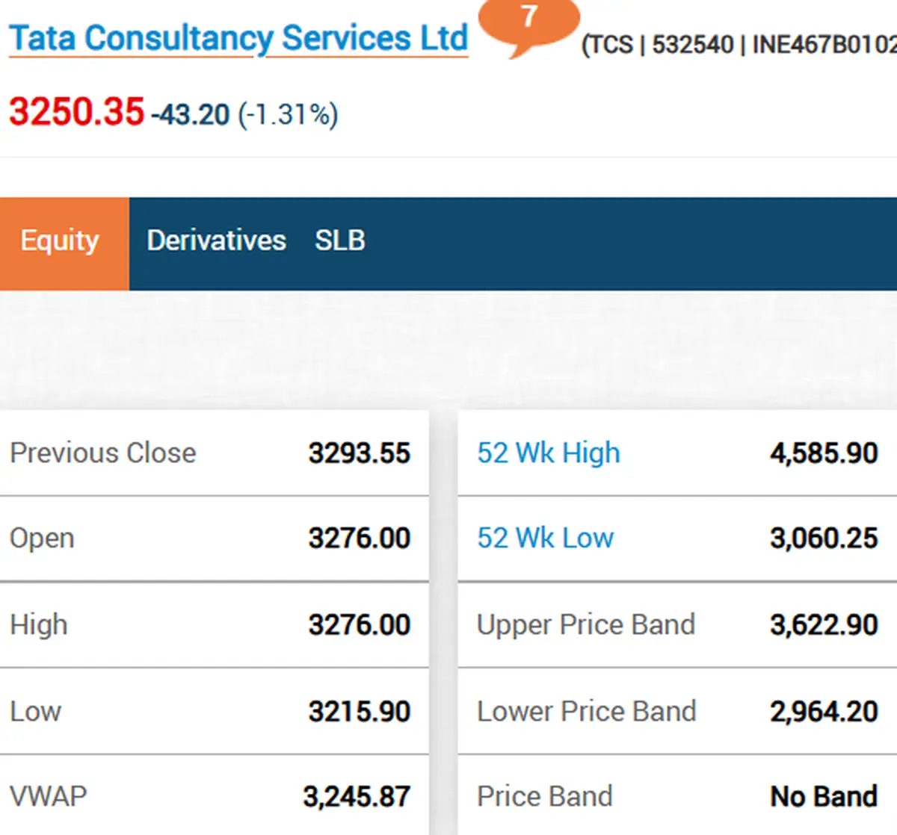
Task: Switch to the SLB tab
Action: tap(340, 240)
